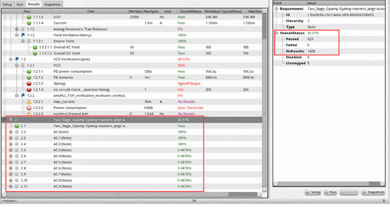Click spec check fail icon for Power consumption
Image resolution: width=390 pixels, height=207 pixels.
coord(29,108)
